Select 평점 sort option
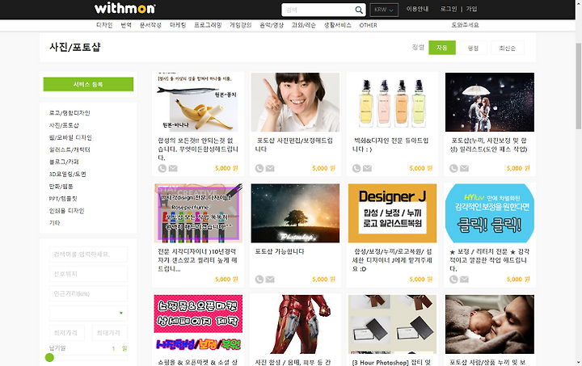Screen dimensions: 582x366 [x=473, y=48]
